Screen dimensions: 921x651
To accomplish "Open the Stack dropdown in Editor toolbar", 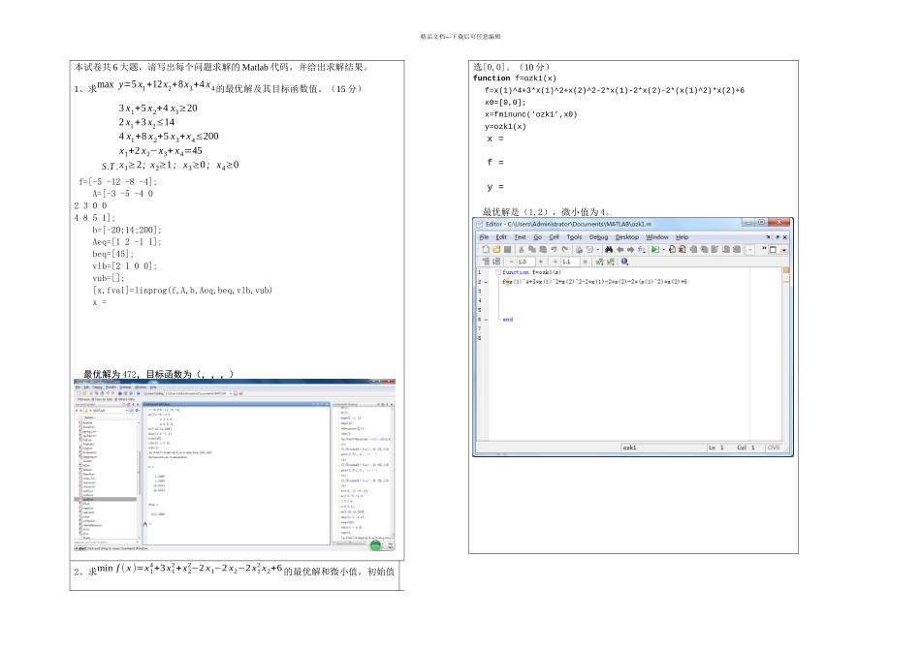I will (750, 249).
